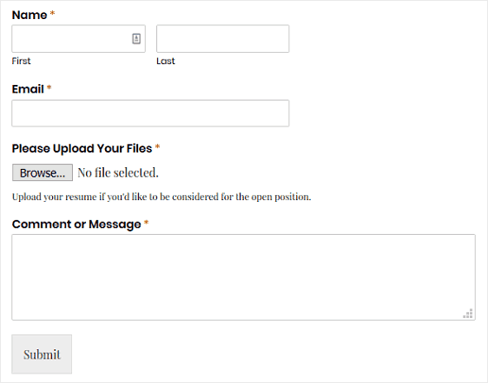488x383 pixels.
Task: Click the resume upload description text
Action: (x=162, y=197)
